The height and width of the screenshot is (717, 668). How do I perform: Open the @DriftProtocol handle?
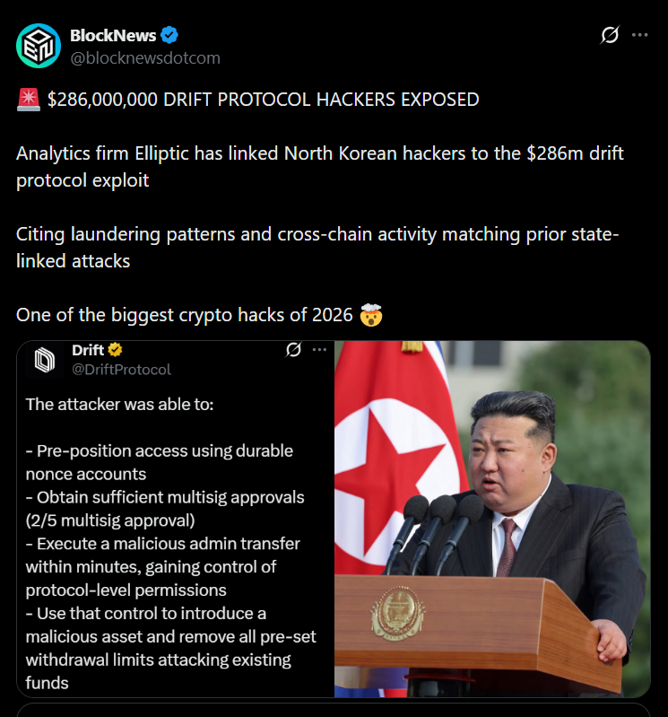(121, 370)
